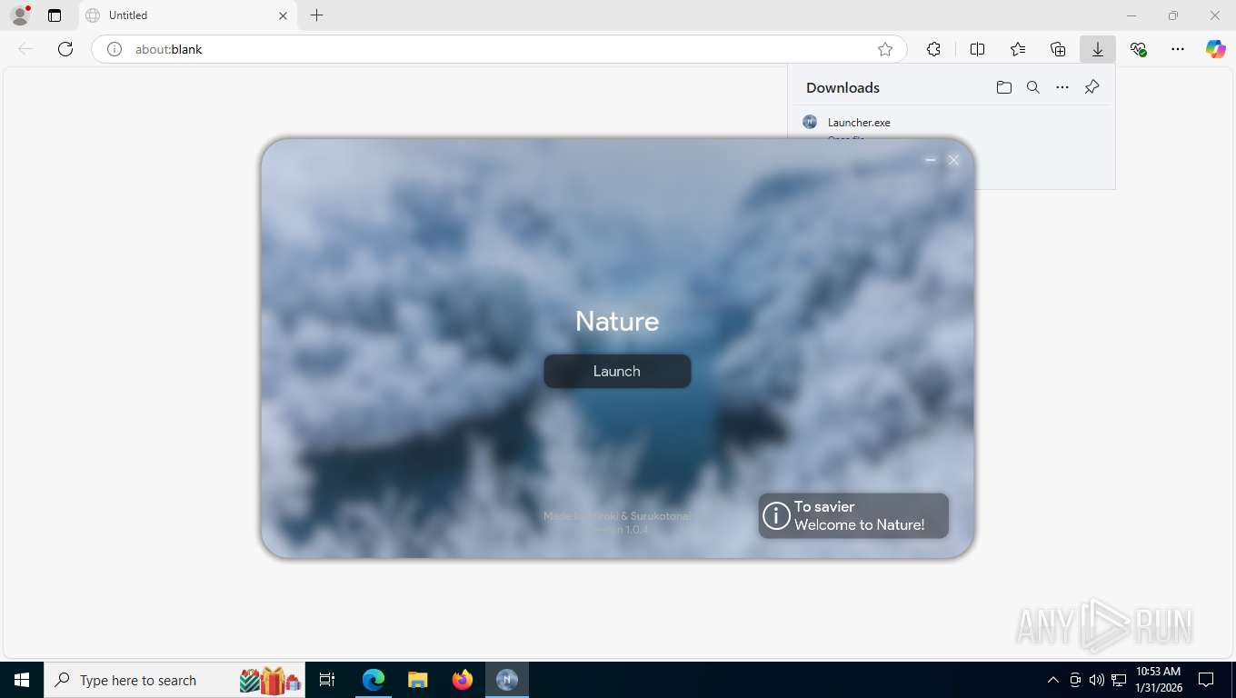Image resolution: width=1236 pixels, height=698 pixels.
Task: Click the site information icon in address bar
Action: [115, 49]
